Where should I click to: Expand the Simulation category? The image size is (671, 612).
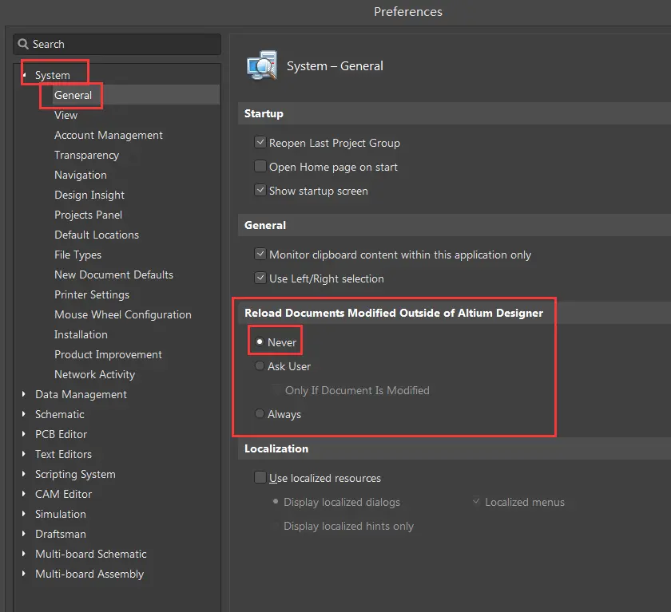click(x=24, y=514)
